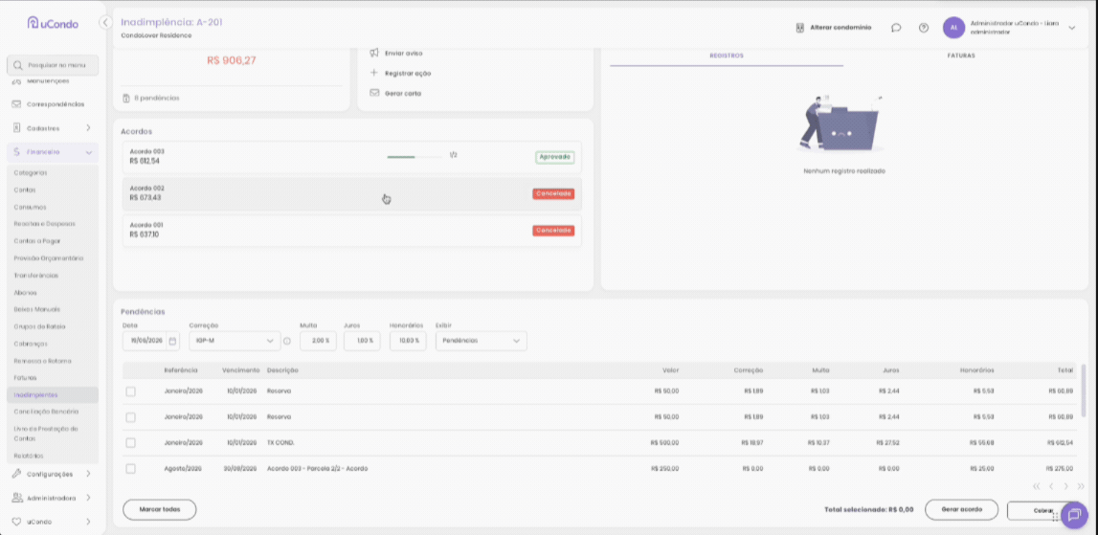Click the Marcar todas button

[160, 510]
